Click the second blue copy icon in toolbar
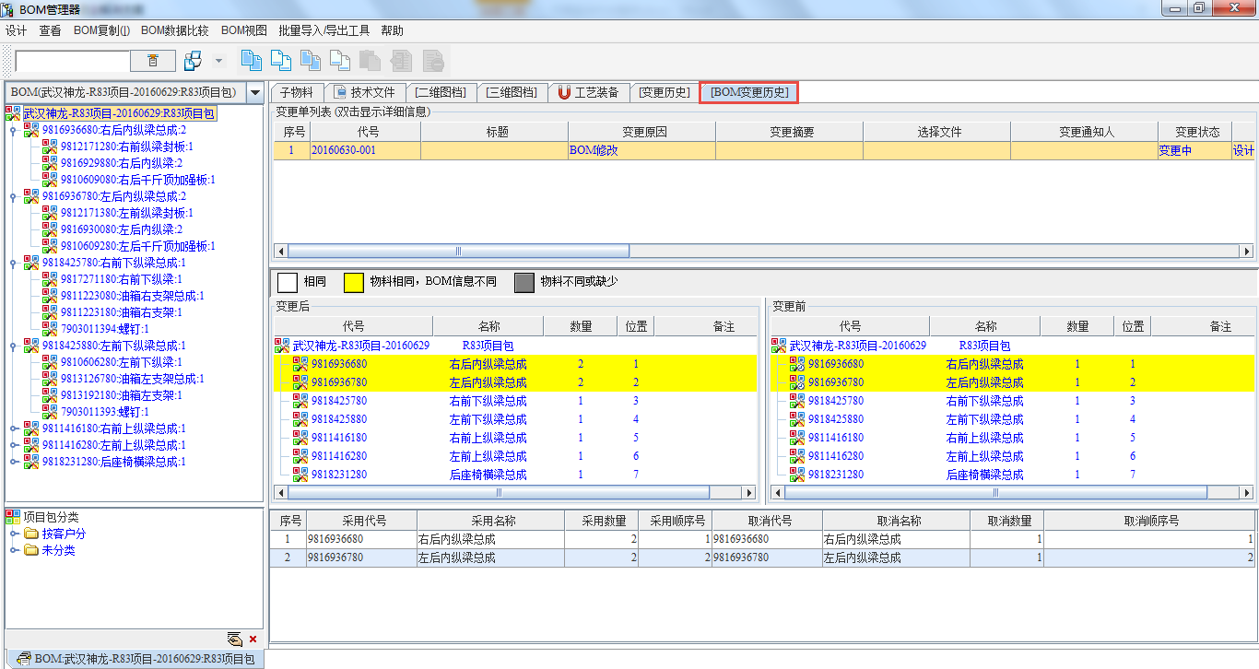The image size is (1259, 669). pos(280,61)
